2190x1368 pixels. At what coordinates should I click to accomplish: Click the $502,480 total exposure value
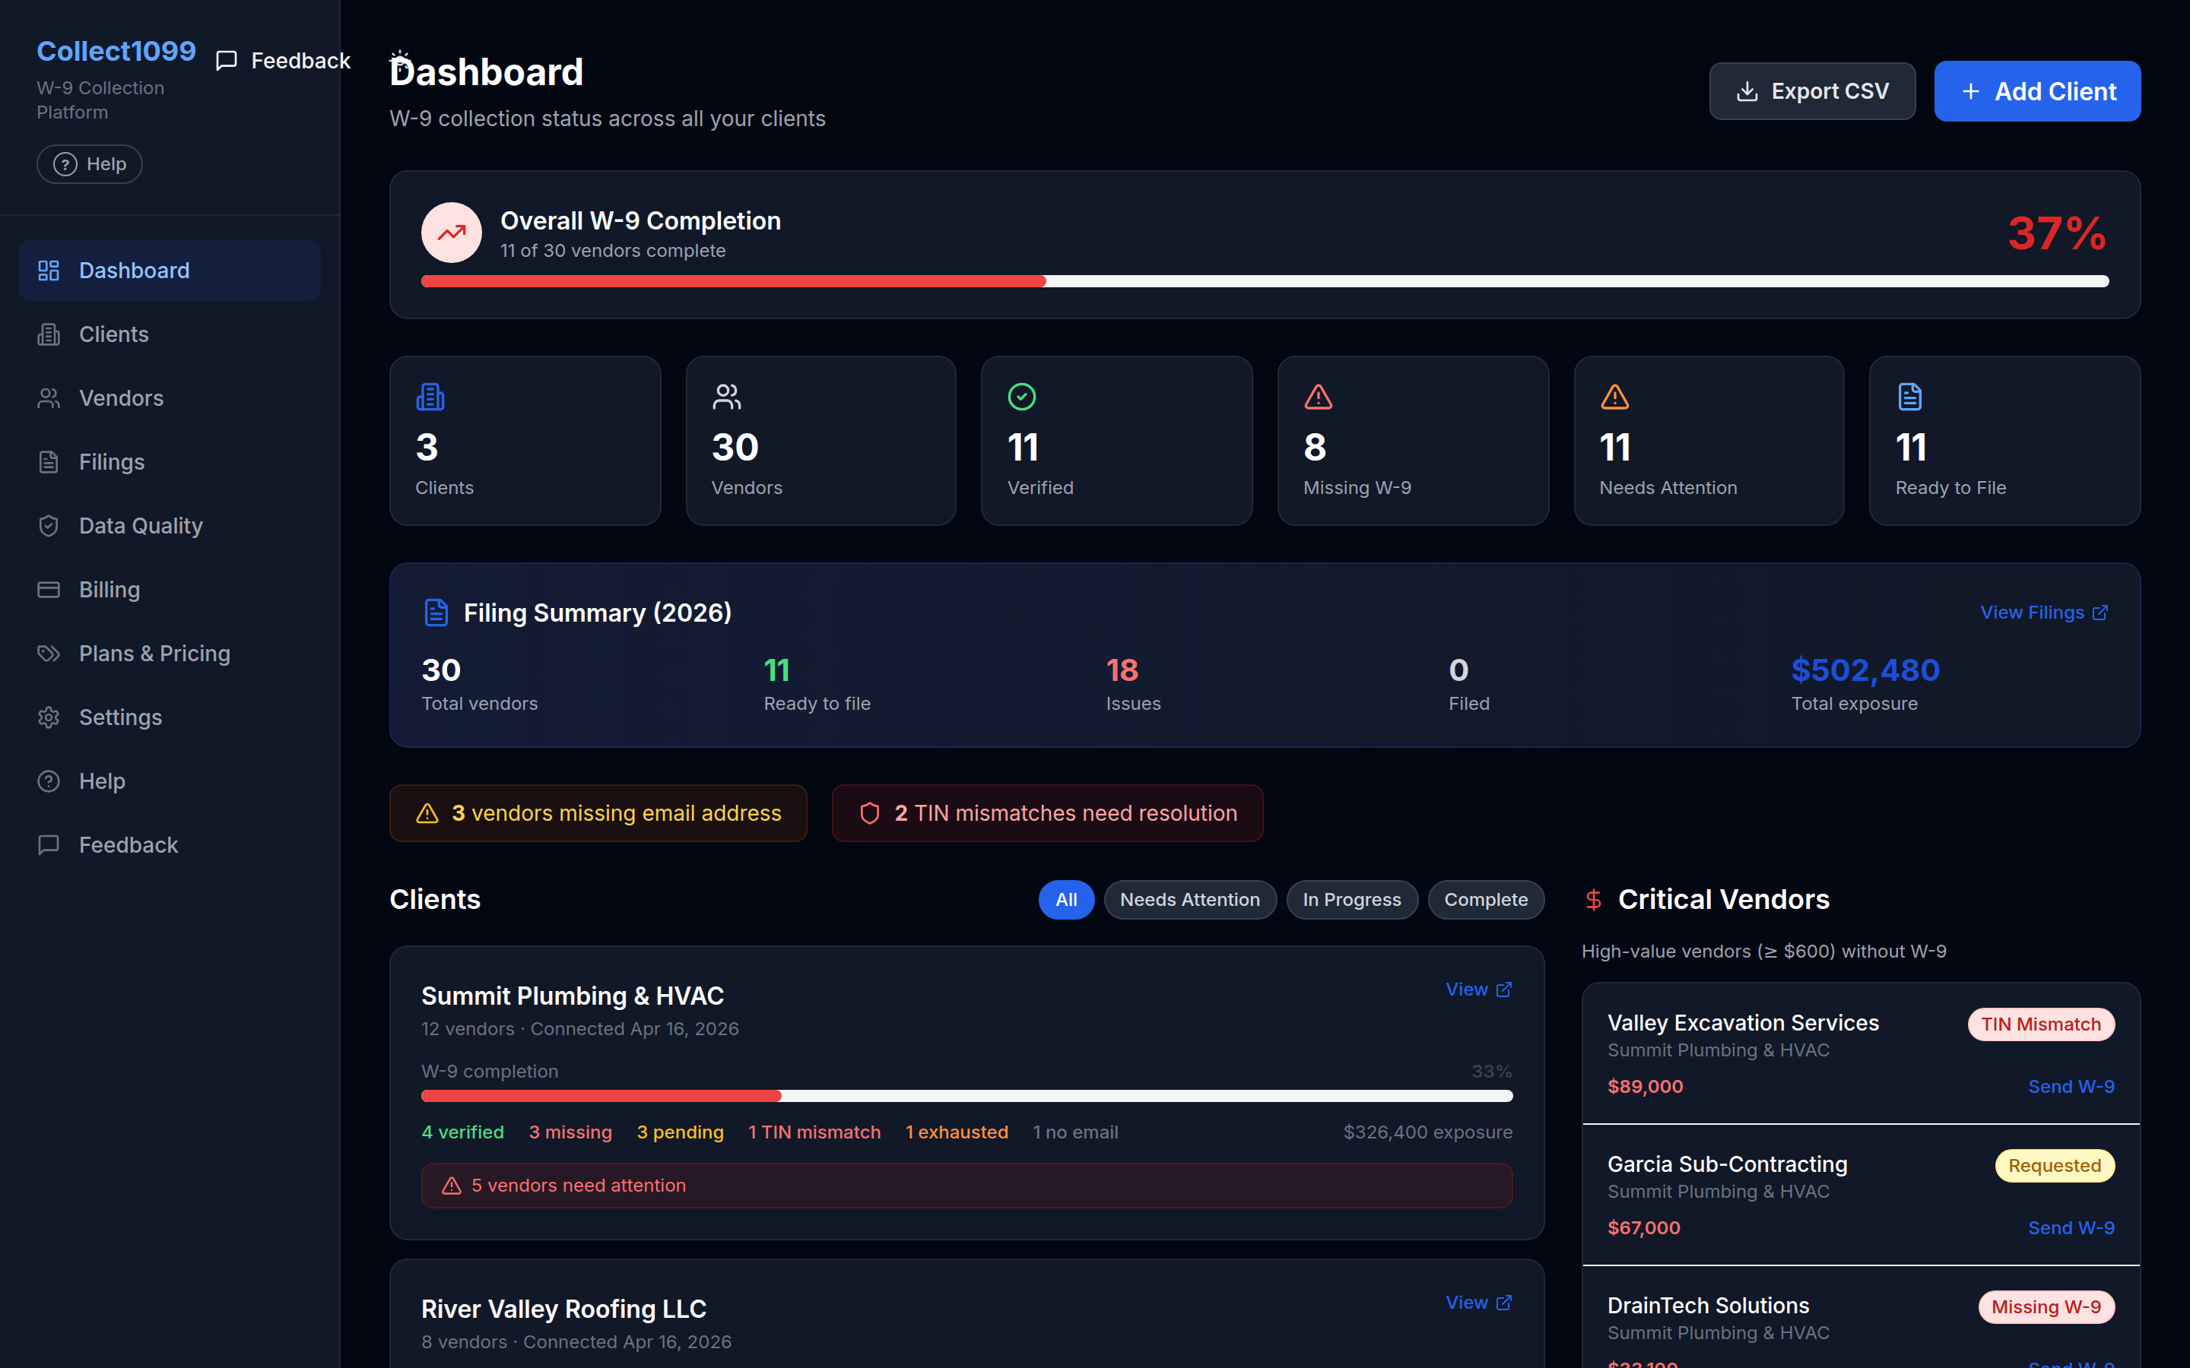coord(1865,670)
